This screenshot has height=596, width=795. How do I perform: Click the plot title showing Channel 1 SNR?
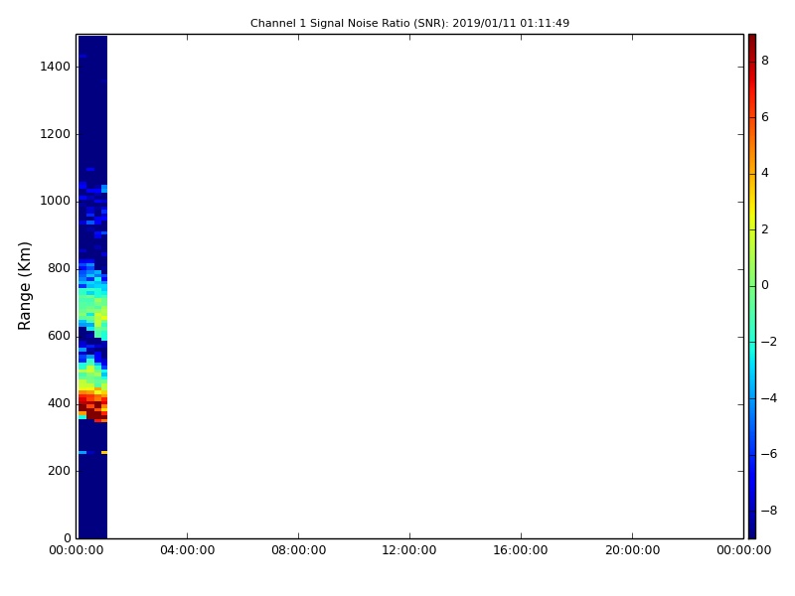[409, 23]
